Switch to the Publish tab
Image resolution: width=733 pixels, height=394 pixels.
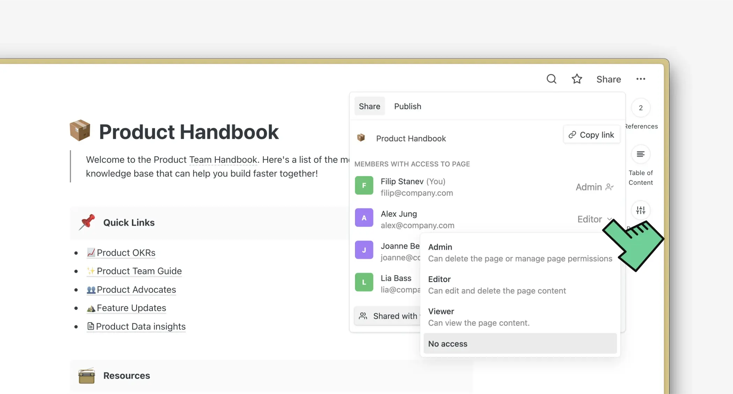click(407, 106)
